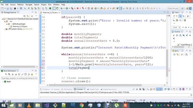
Task: Open the Run button dropdown arrow
Action: pos(69,8)
